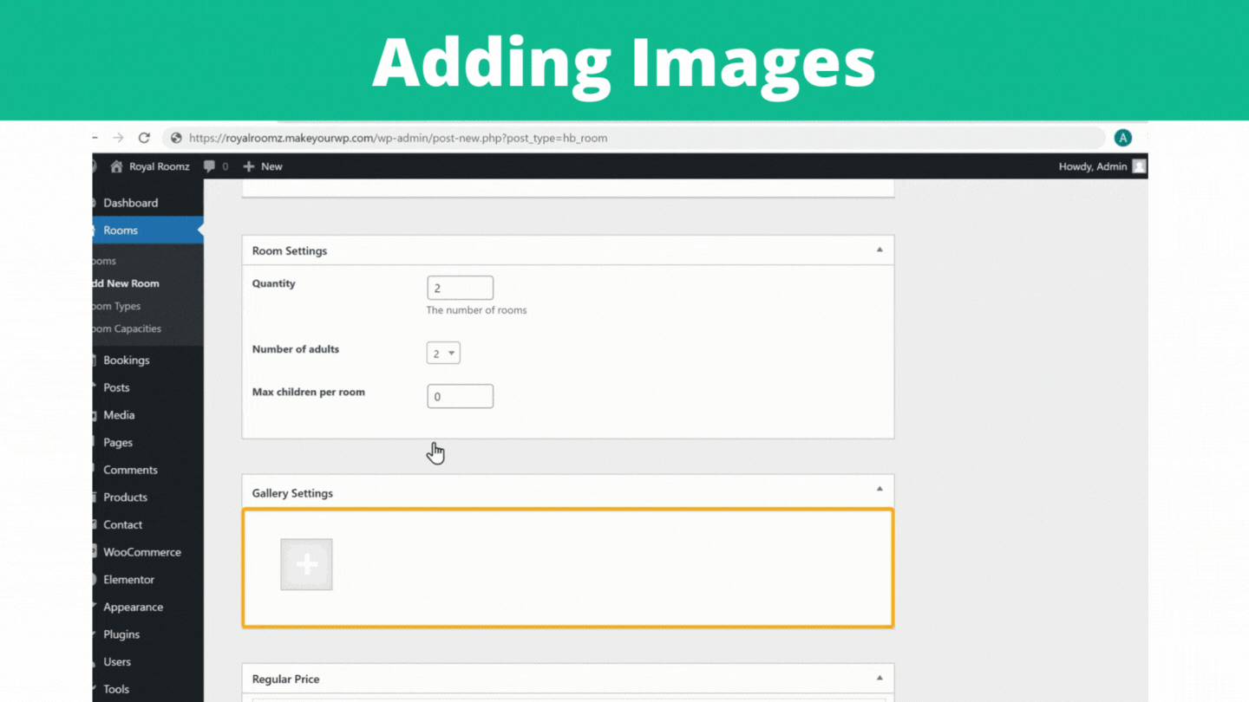Click the browser forward arrow
The image size is (1249, 702).
point(119,138)
